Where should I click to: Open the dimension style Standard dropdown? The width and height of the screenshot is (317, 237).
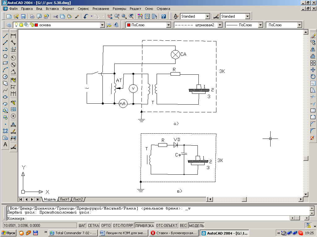pos(248,16)
